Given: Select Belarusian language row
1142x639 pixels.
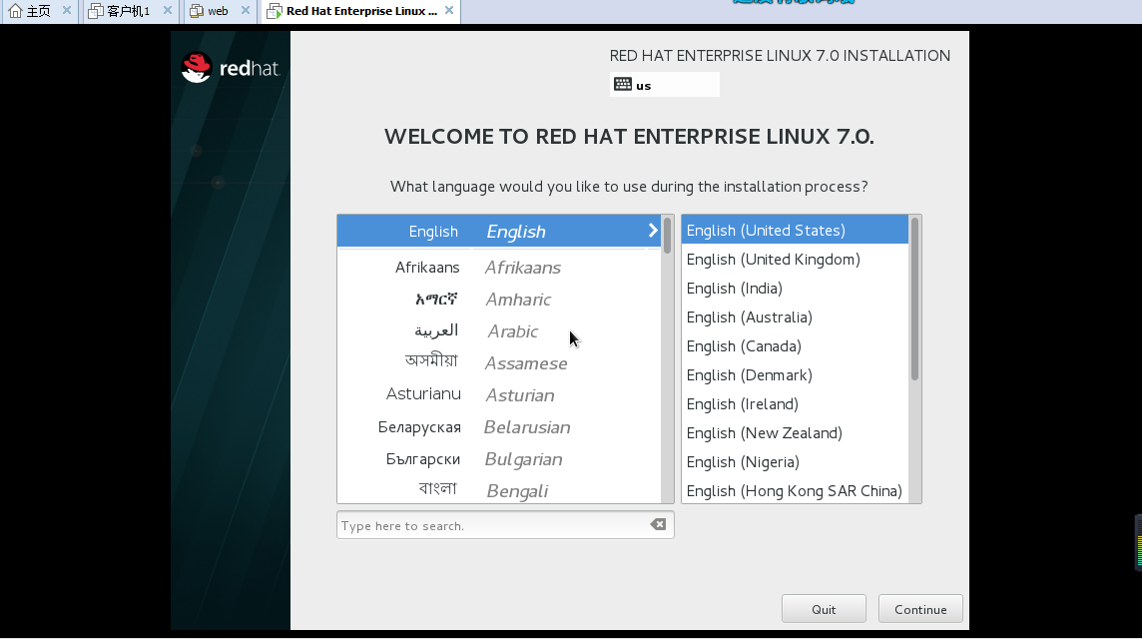Looking at the screenshot, I should pos(499,427).
